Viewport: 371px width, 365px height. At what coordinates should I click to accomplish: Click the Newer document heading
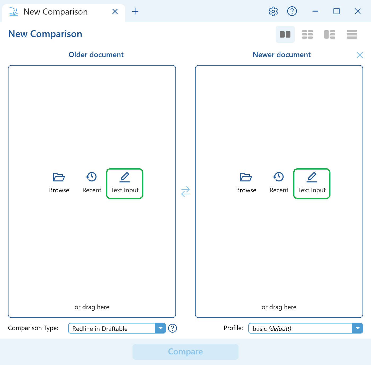click(282, 54)
